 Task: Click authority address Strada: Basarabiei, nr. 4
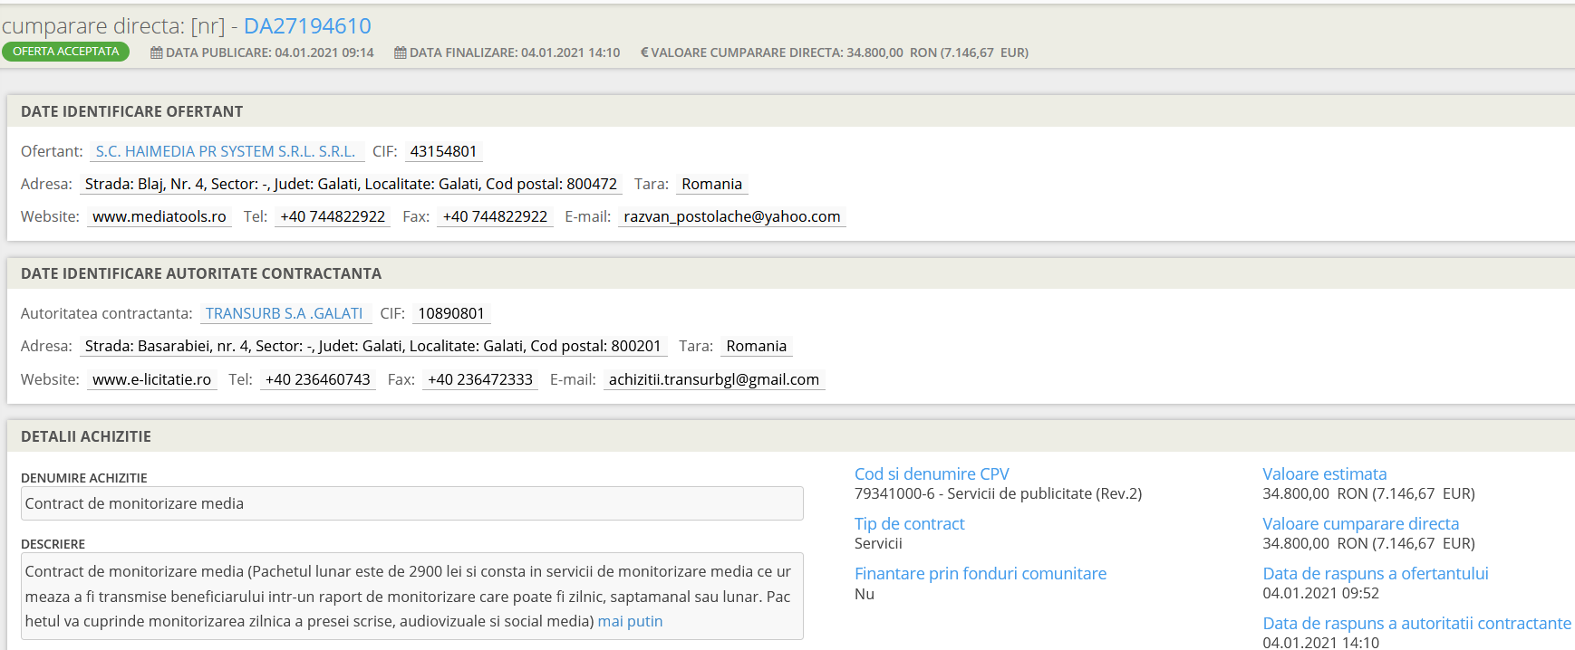pyautogui.click(x=373, y=346)
